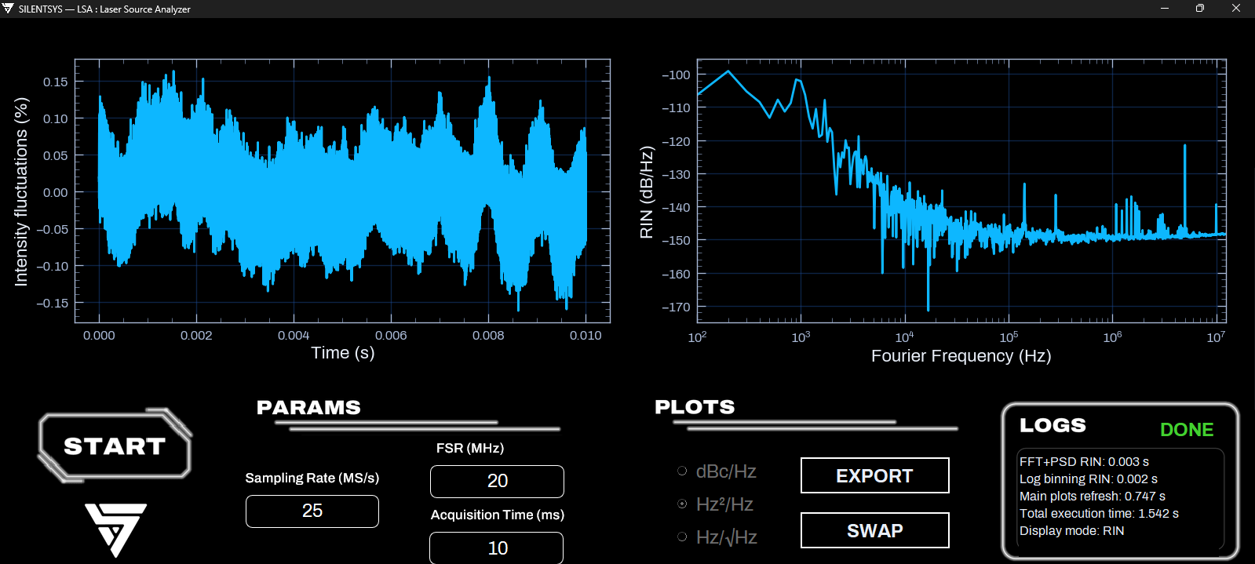This screenshot has width=1255, height=564.
Task: Click the intensity fluctuations time plot
Action: pyautogui.click(x=342, y=191)
